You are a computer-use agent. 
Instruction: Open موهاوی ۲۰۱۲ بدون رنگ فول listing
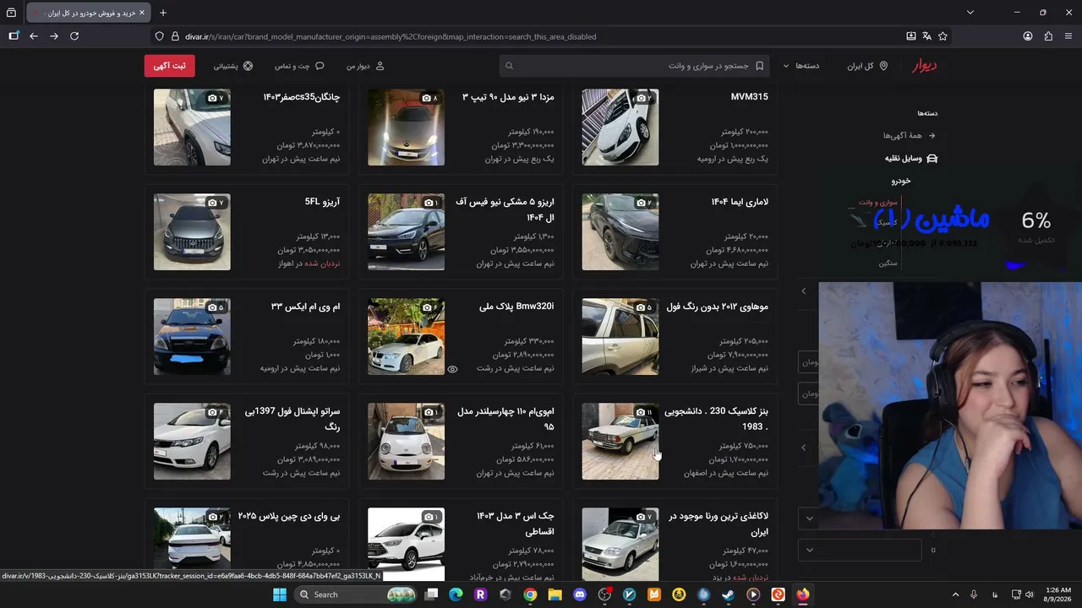(x=675, y=337)
